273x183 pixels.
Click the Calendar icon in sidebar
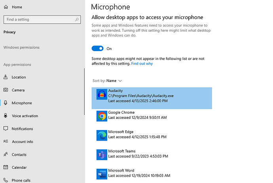coord(6,167)
